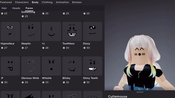The width and height of the screenshot is (175, 98).
Task: Choose the Hypnoface face thumbnail
Action: click(x=10, y=32)
